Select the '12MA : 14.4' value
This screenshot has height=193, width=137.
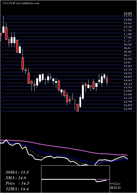17,189
